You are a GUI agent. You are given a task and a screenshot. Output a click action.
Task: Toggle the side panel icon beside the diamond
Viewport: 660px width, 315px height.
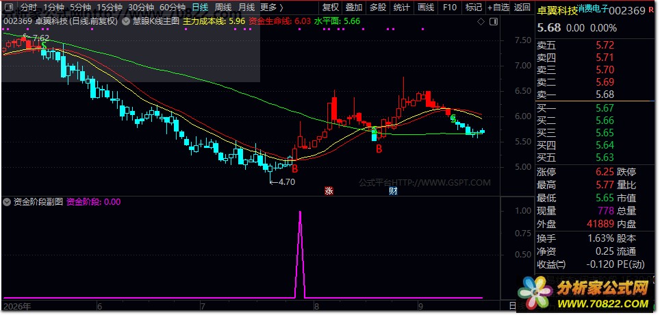(494, 22)
